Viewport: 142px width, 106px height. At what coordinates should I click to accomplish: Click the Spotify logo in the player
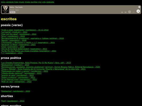pyautogui.click(x=139, y=7)
